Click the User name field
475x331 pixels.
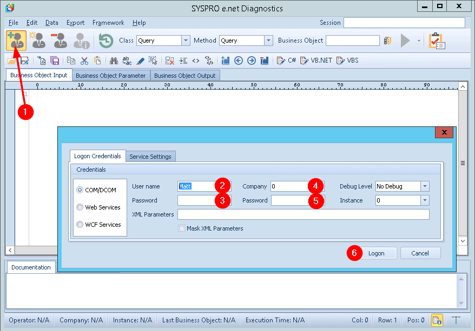pyautogui.click(x=204, y=186)
